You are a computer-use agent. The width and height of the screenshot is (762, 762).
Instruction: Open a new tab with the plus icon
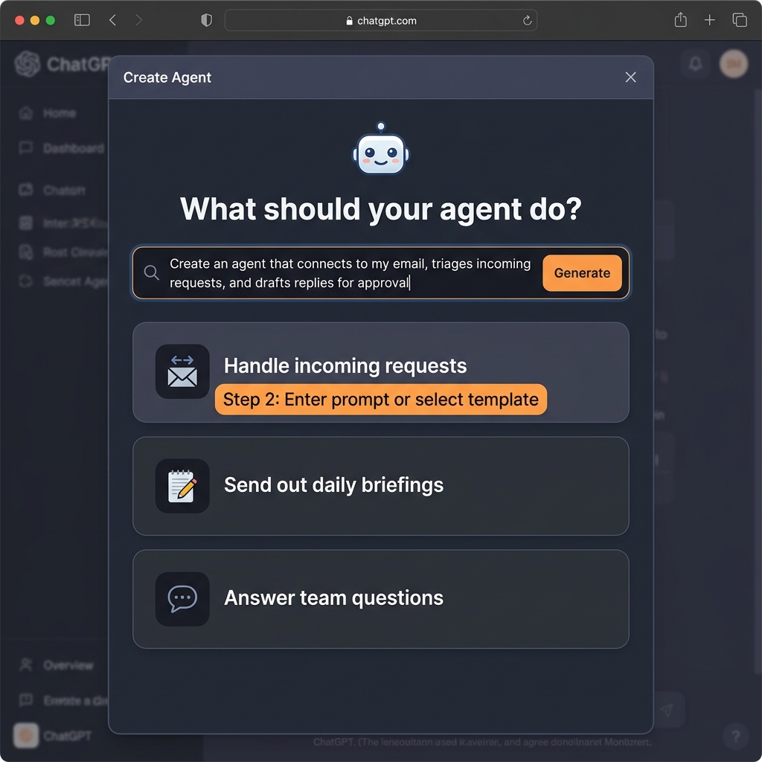(x=709, y=20)
